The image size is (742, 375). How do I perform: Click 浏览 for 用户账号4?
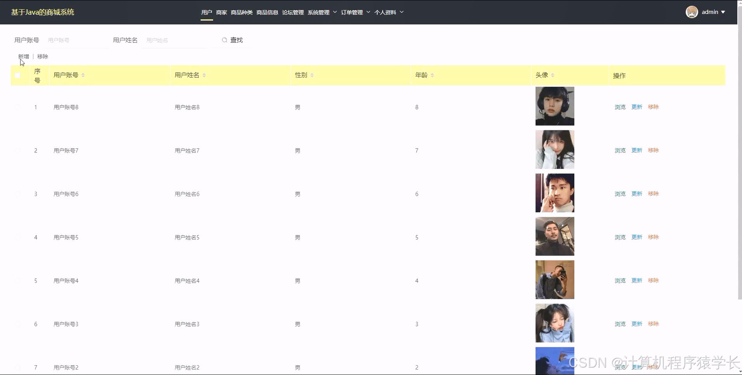(x=620, y=281)
